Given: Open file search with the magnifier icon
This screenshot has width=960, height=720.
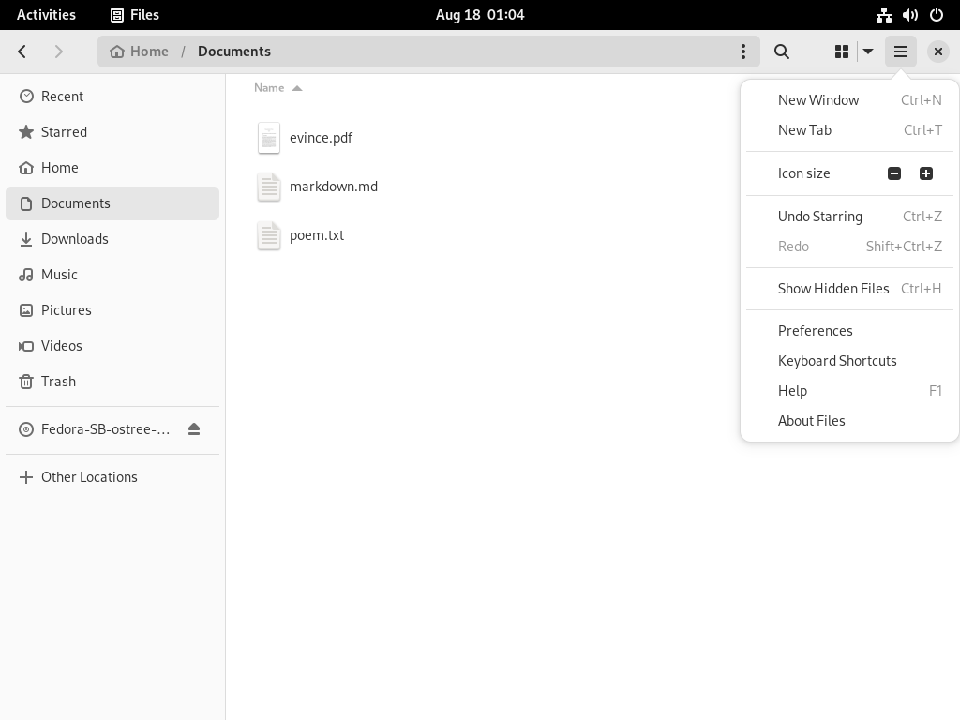Looking at the screenshot, I should pyautogui.click(x=781, y=52).
